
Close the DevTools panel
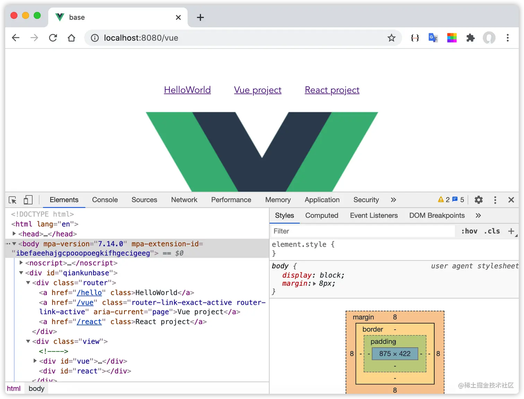pos(511,200)
